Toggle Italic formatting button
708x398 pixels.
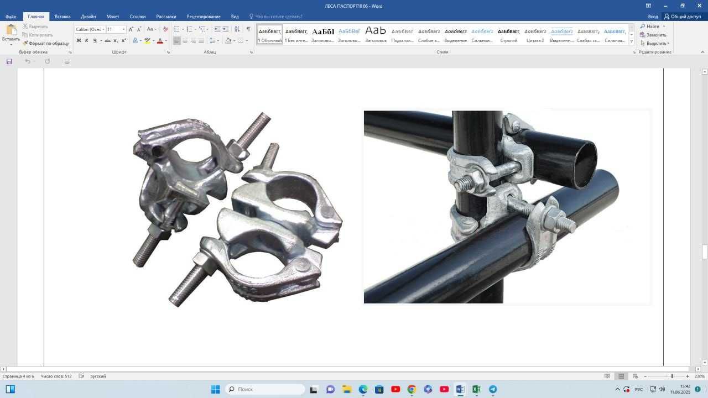(87, 40)
